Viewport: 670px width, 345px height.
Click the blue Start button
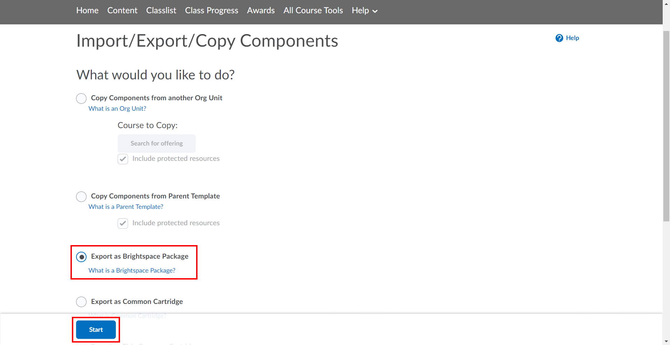pos(96,330)
